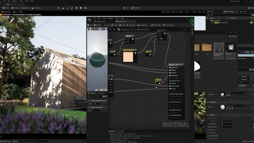Open preview viewport options menu button

tap(89, 29)
